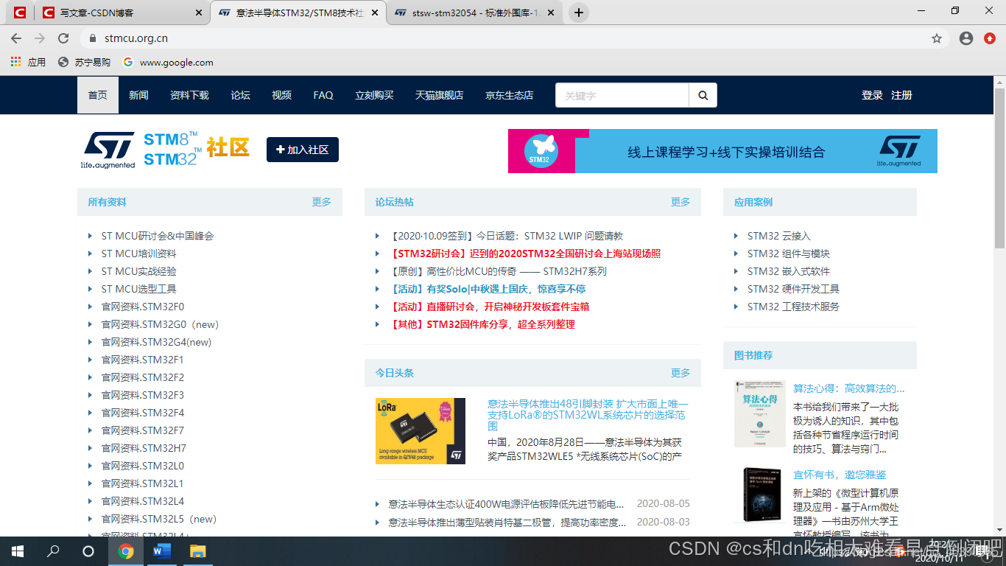
Task: Open the 视频 nav item
Action: pyautogui.click(x=281, y=95)
